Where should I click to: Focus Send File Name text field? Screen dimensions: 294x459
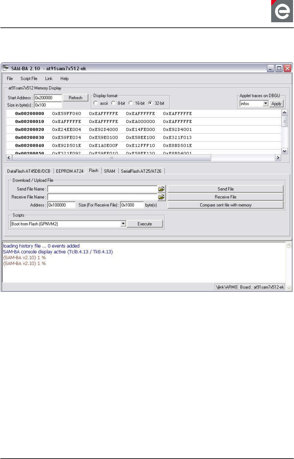(x=102, y=189)
